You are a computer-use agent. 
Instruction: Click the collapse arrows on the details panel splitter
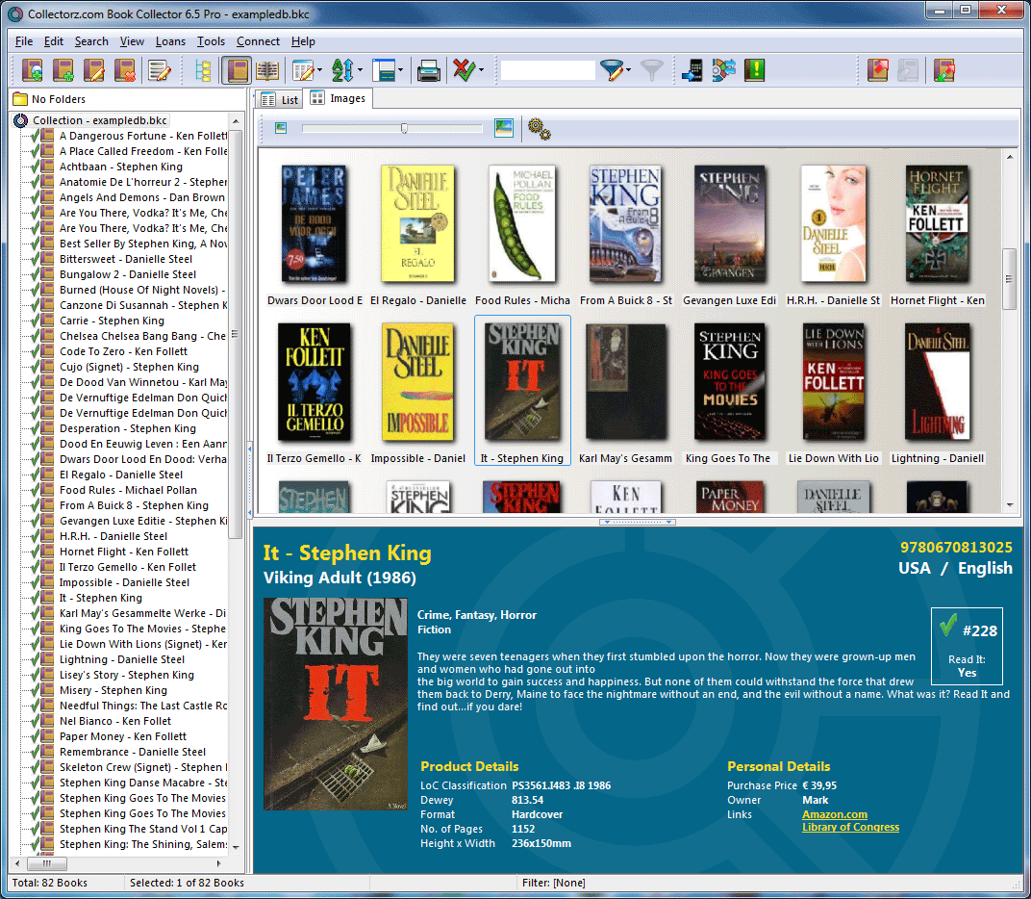point(637,522)
